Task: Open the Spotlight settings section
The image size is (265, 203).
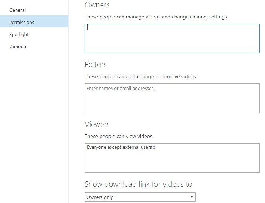Action: coord(19,35)
